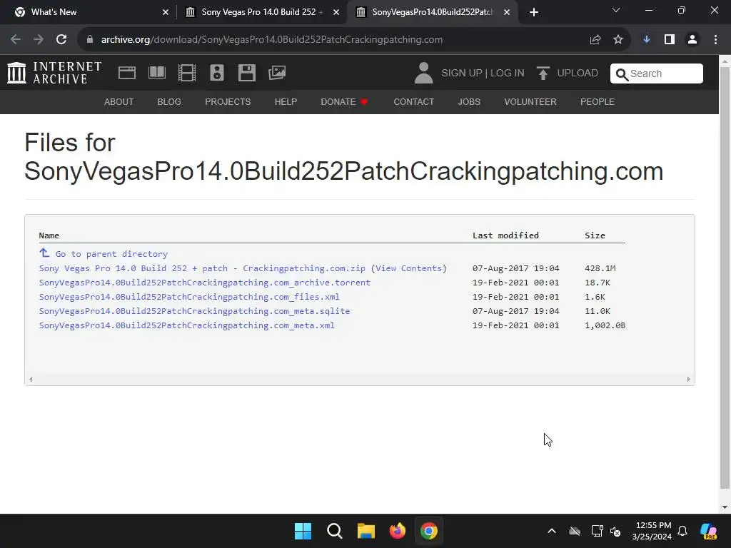Click the page vertical scrollbar thumb
The width and height of the screenshot is (731, 548).
725,278
